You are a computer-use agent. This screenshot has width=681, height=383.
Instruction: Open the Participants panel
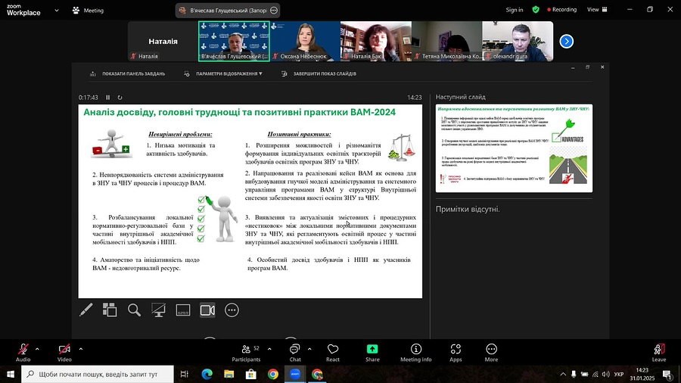tap(246, 353)
